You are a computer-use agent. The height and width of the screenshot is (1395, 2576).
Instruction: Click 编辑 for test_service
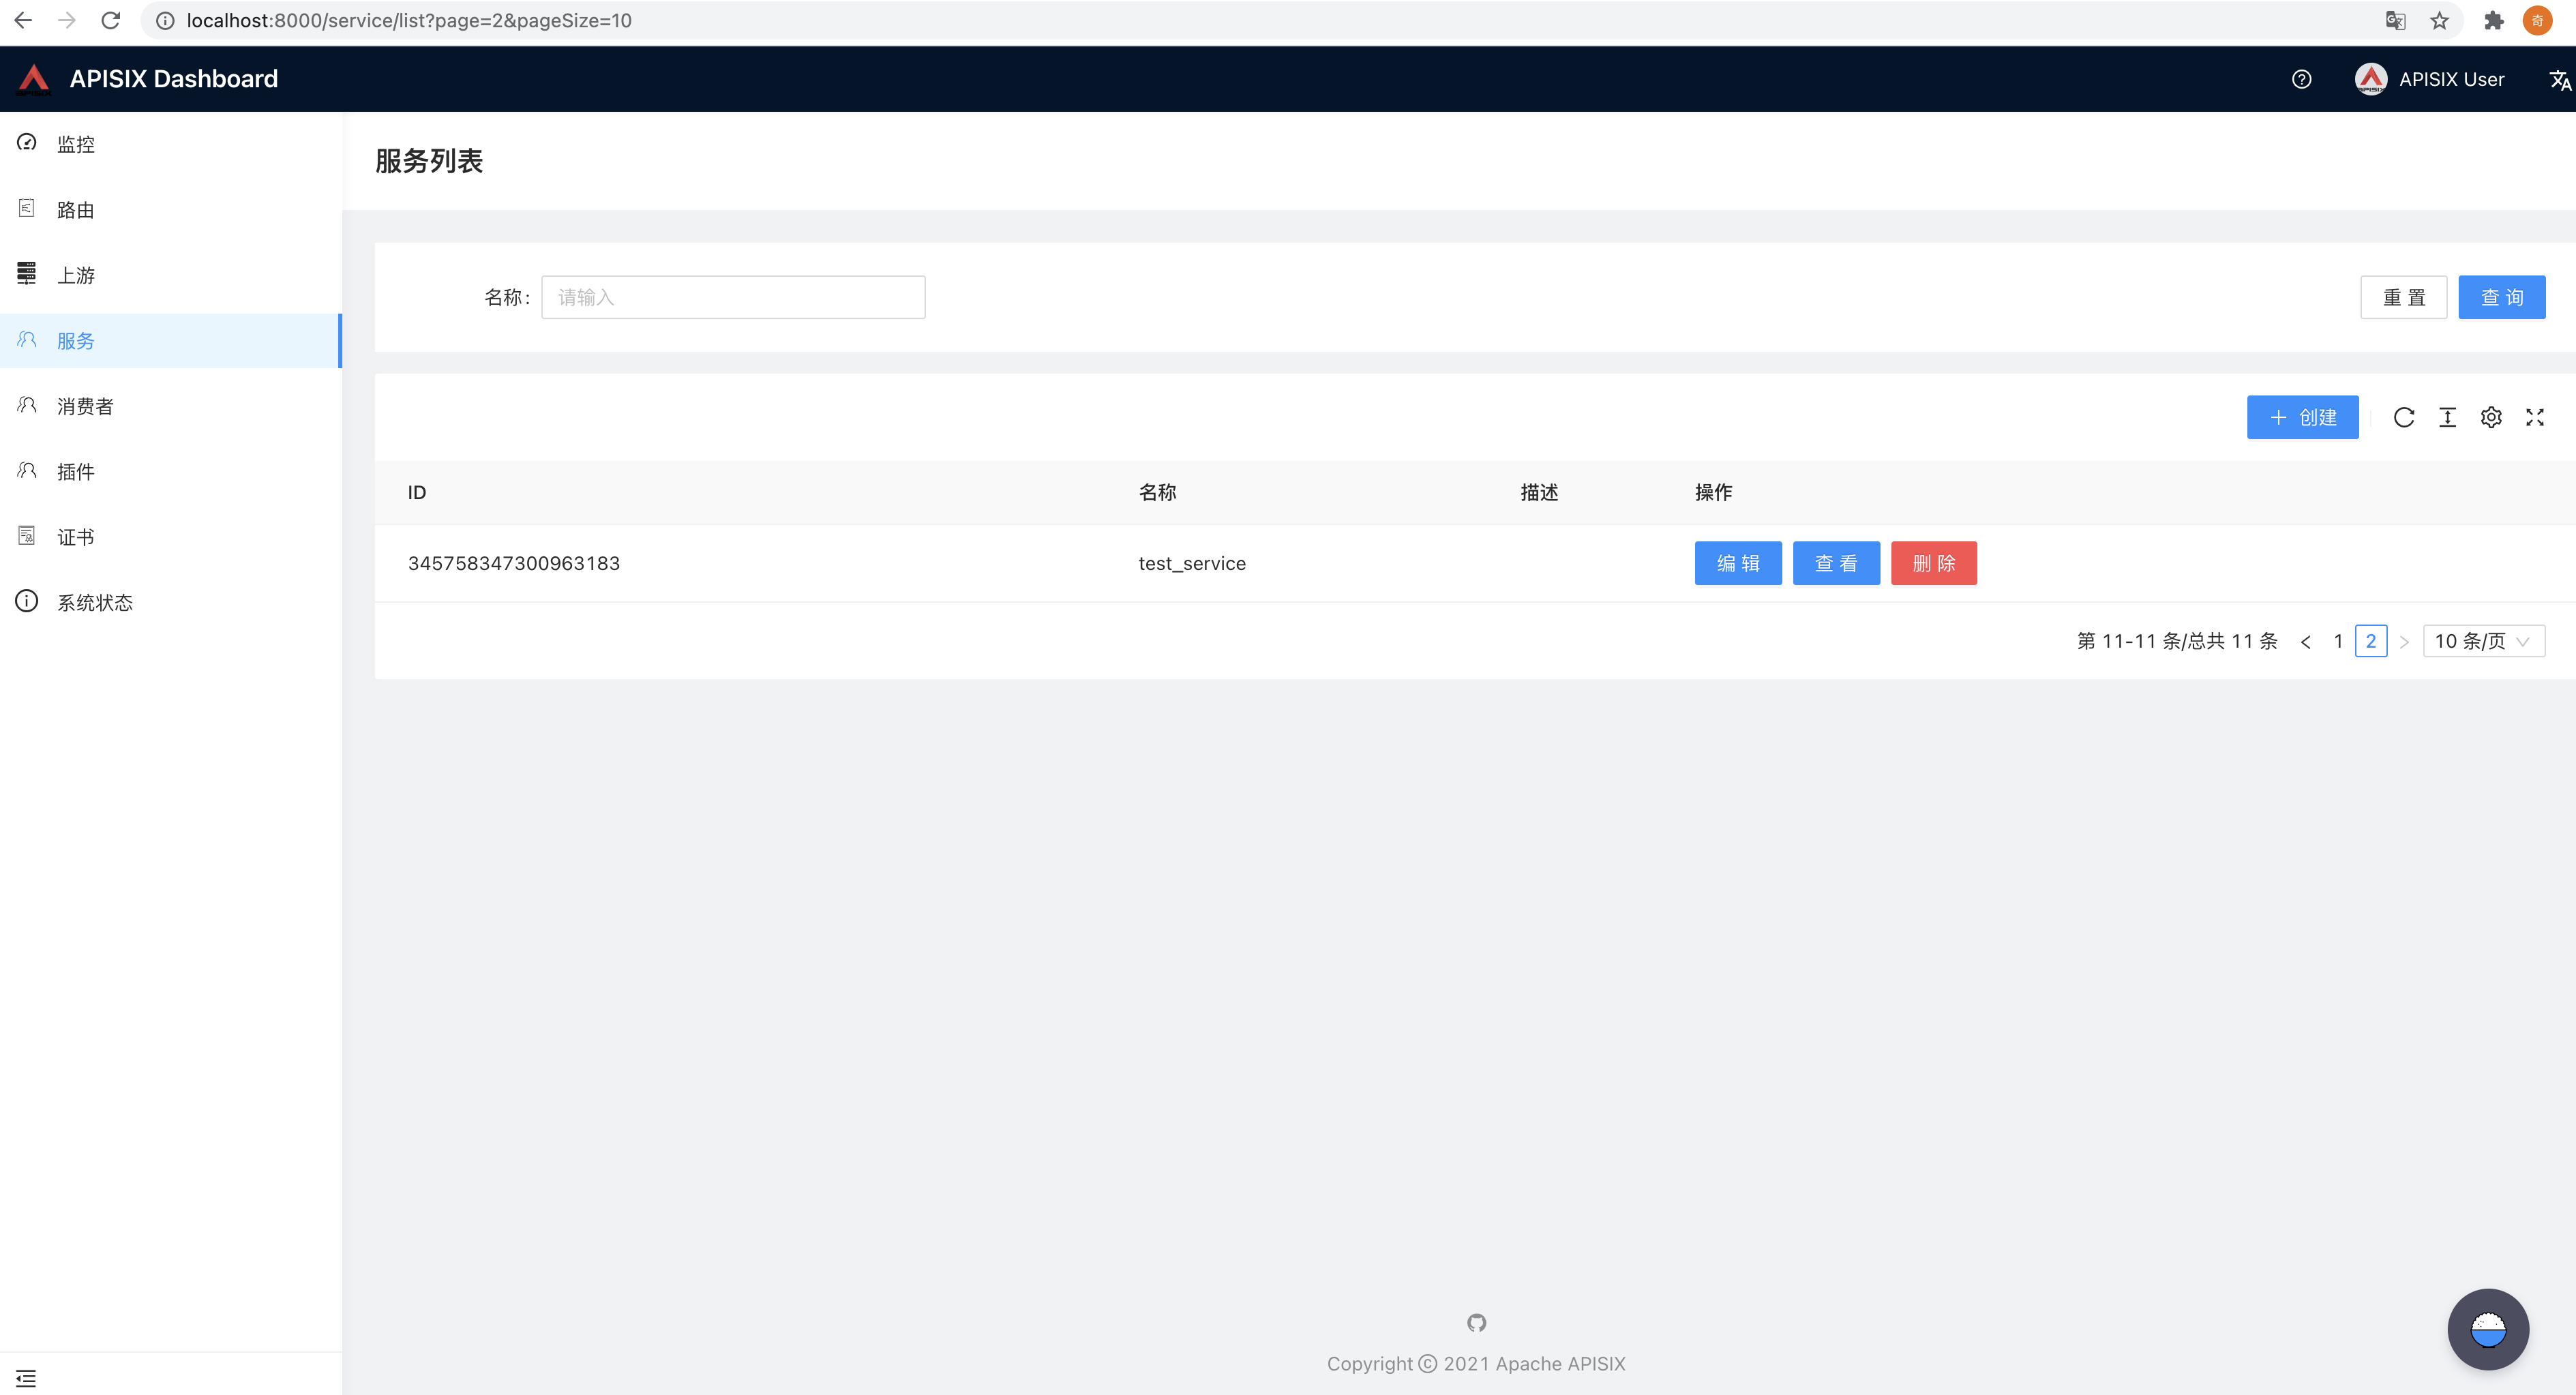click(x=1737, y=563)
